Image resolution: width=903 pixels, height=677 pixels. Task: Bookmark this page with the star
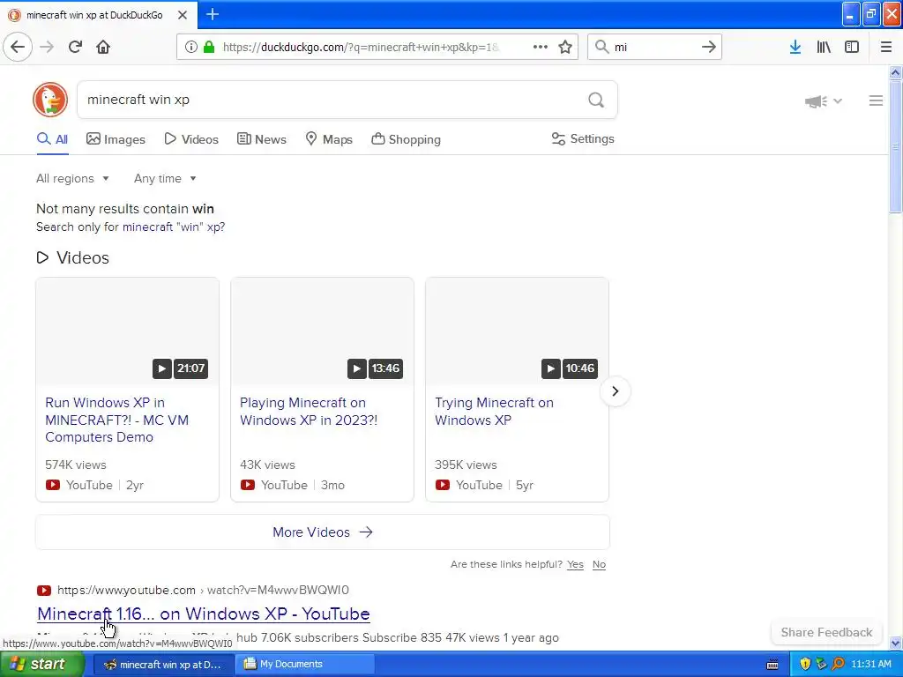pyautogui.click(x=565, y=47)
